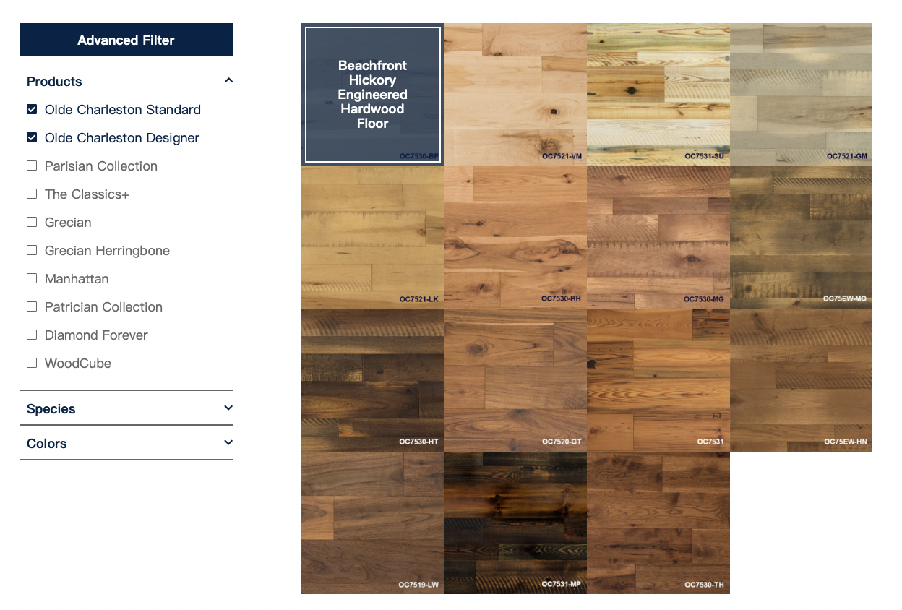Open the OC7530-TH flooring thumbnail
The width and height of the screenshot is (902, 610).
point(658,523)
